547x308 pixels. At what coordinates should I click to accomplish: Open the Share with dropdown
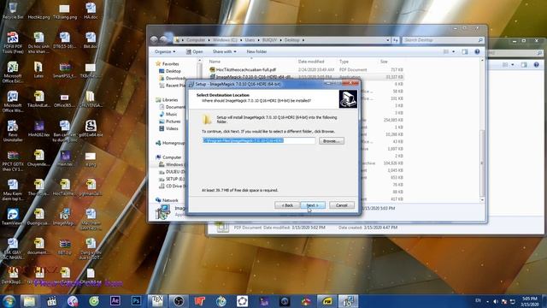tap(224, 51)
